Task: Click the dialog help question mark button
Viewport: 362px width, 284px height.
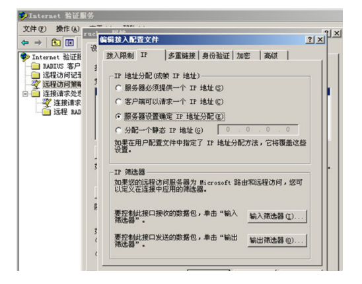Action: coord(310,40)
